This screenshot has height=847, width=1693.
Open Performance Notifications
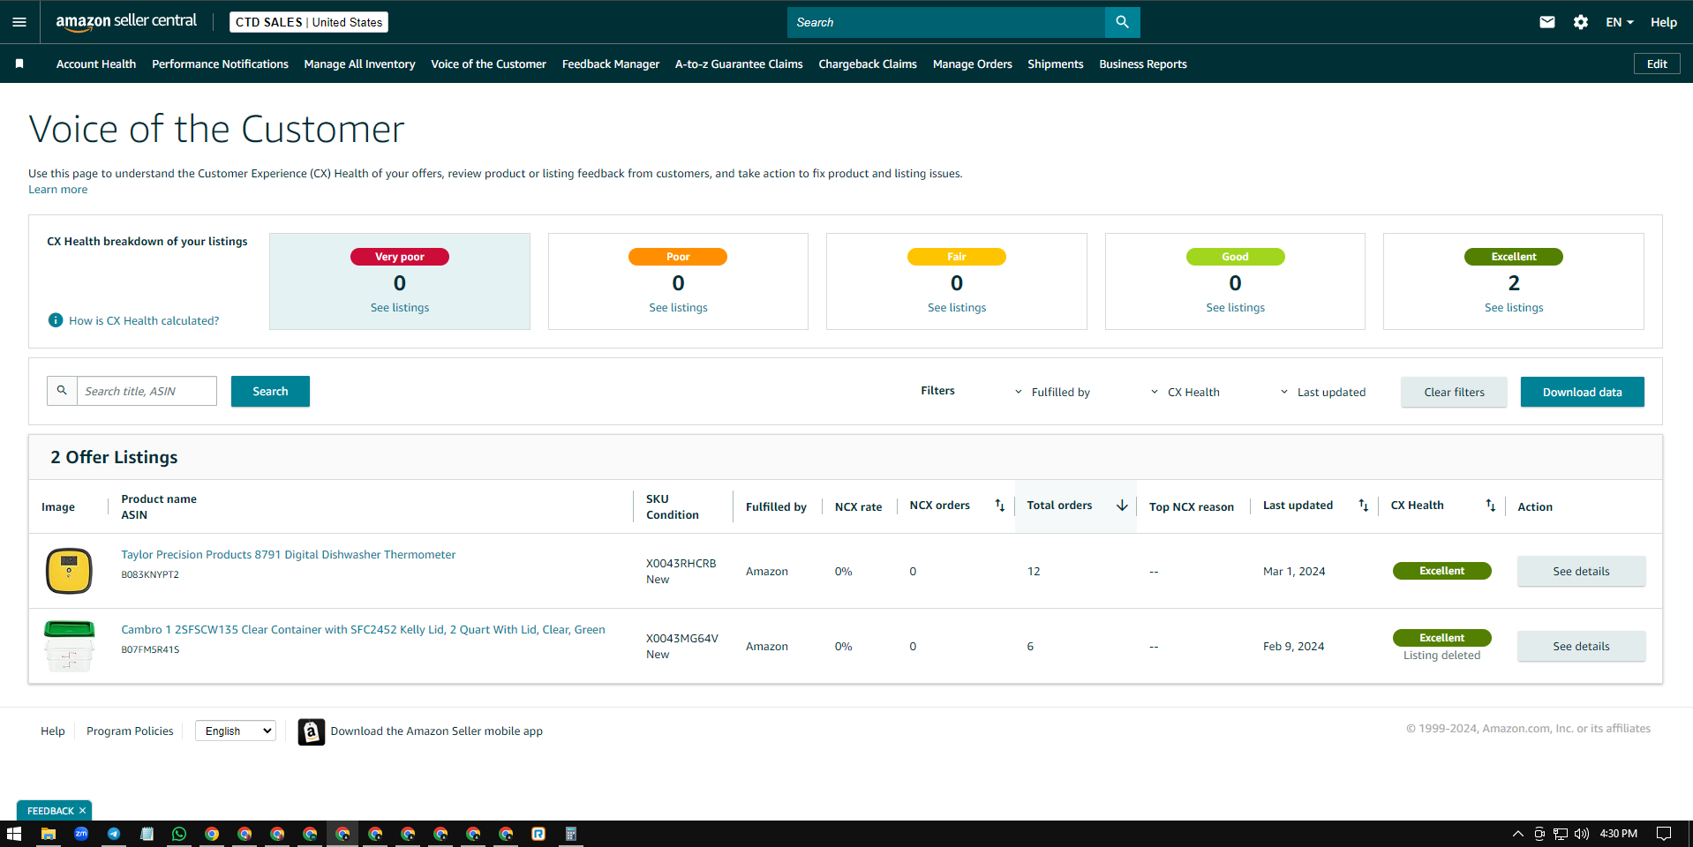(x=220, y=64)
